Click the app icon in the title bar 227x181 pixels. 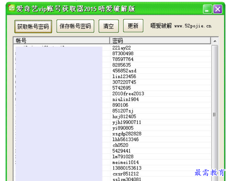[x=11, y=8]
